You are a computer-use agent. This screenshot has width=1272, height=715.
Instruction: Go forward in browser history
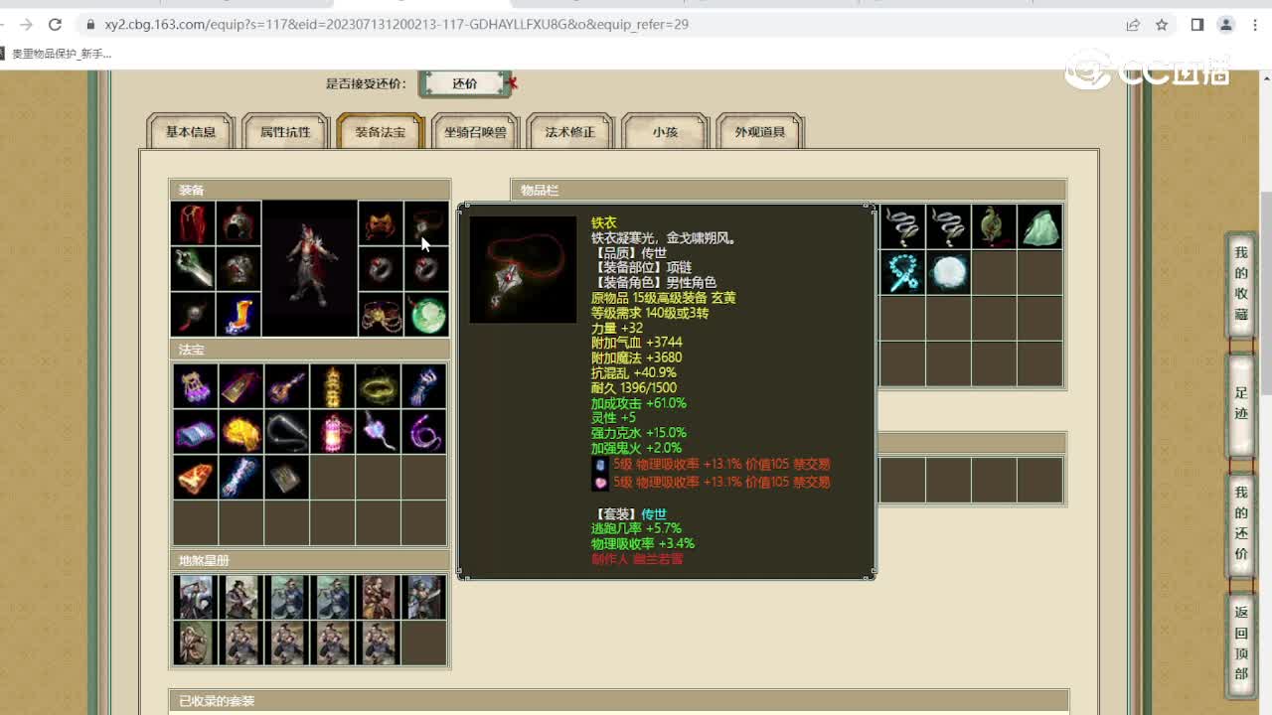pos(26,24)
